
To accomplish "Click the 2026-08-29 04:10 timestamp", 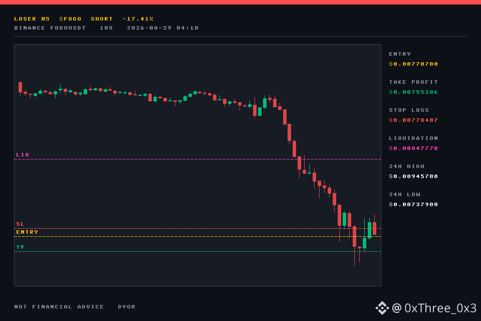I will (162, 28).
